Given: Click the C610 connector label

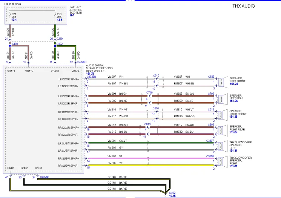Looking at the screenshot, I should 156,108.
